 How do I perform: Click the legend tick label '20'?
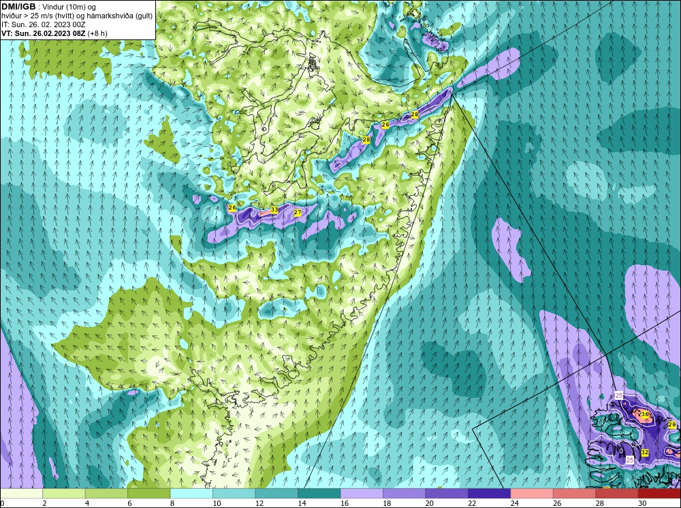pyautogui.click(x=430, y=503)
